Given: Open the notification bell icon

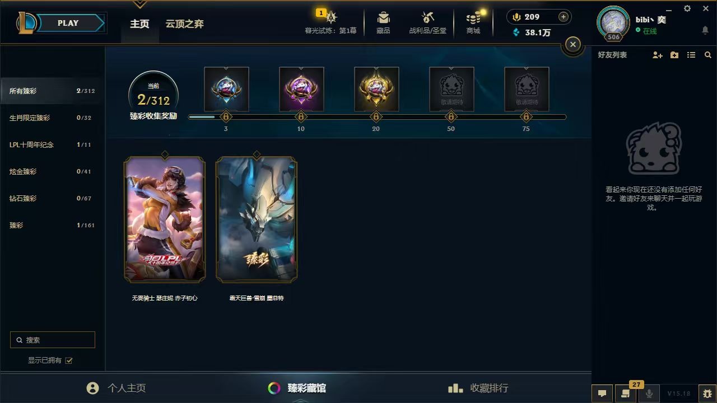Looking at the screenshot, I should (705, 31).
